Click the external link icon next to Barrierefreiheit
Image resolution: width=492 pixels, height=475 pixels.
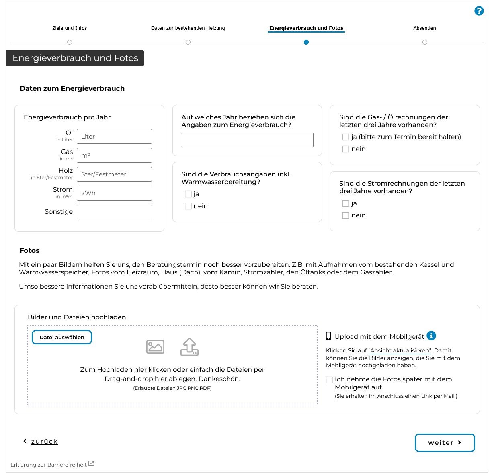coord(91,463)
